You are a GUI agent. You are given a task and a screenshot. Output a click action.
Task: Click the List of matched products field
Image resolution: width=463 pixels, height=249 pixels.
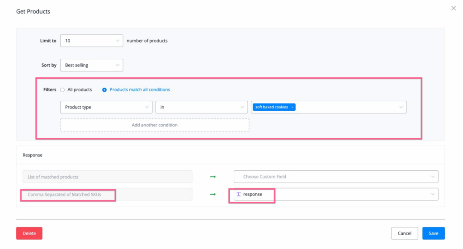107,177
